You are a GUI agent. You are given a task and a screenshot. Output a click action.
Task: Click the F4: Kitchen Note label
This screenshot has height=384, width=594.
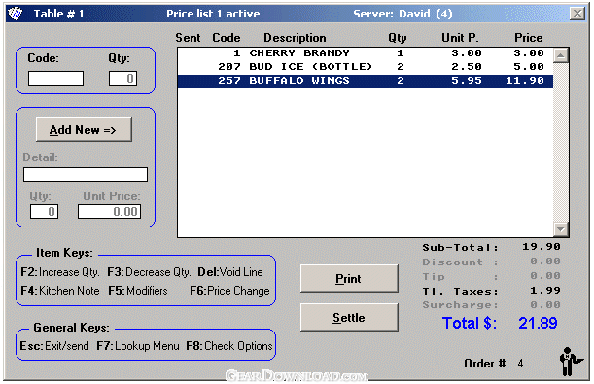coord(60,291)
